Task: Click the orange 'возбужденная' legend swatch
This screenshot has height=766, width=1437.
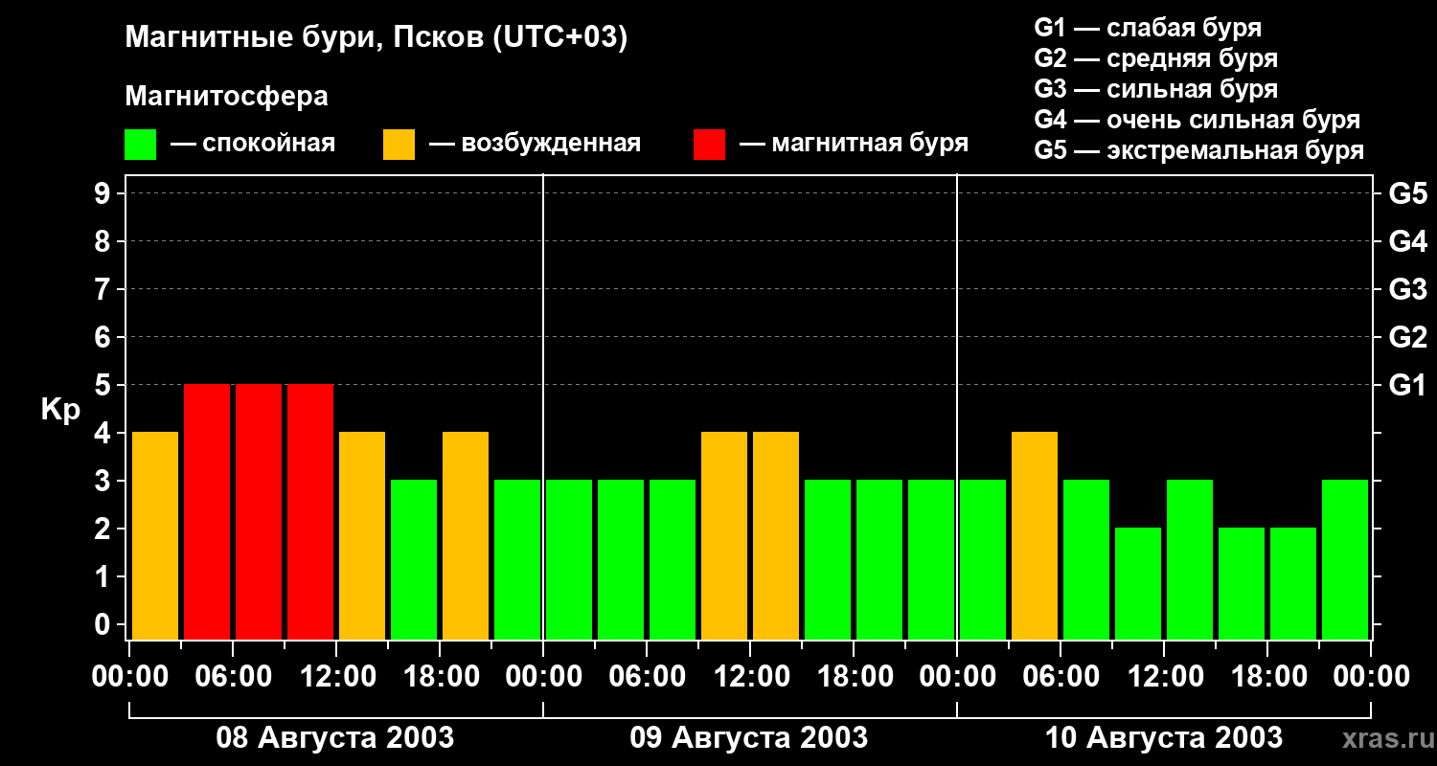Action: click(x=399, y=145)
